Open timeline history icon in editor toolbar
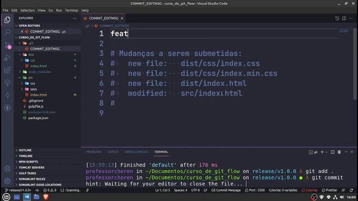Screen dimensions: 358x201 [x=337, y=18]
